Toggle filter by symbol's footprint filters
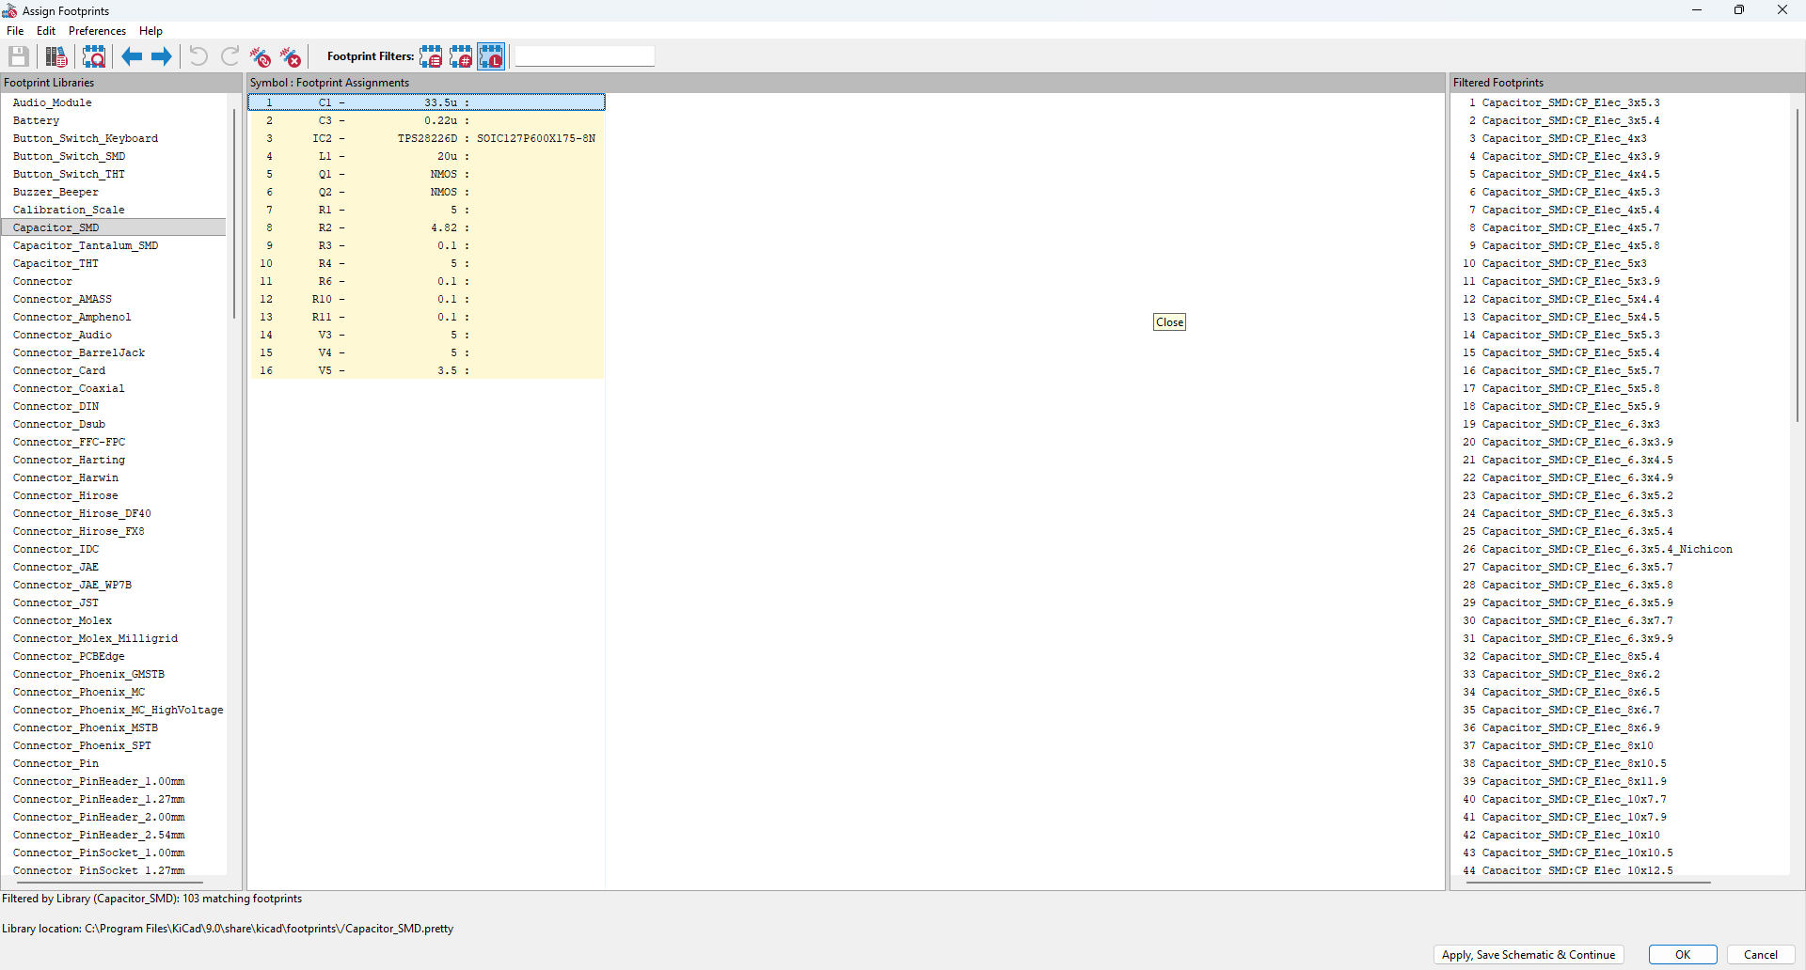Screen dimensions: 1806x970 pos(431,57)
